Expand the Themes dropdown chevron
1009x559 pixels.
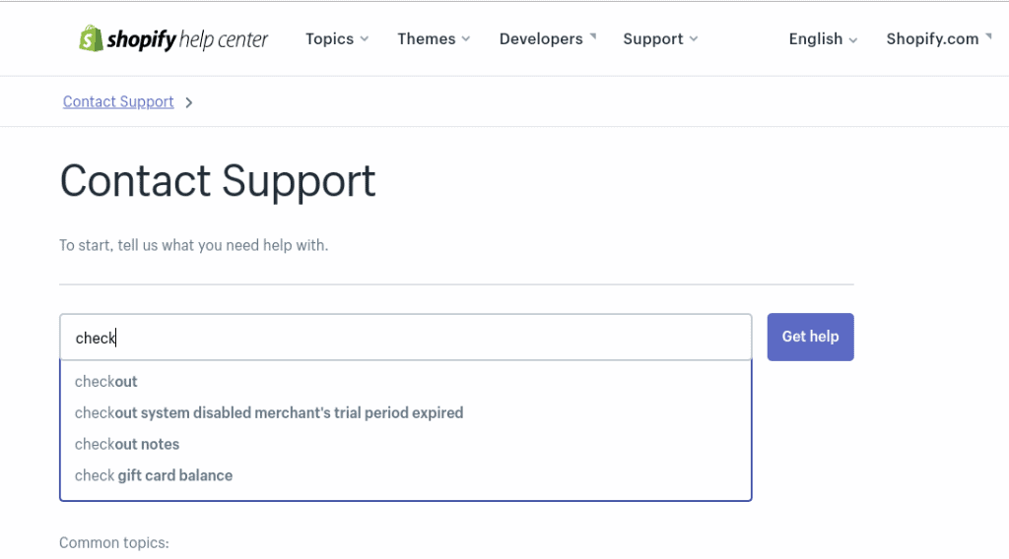(x=466, y=39)
